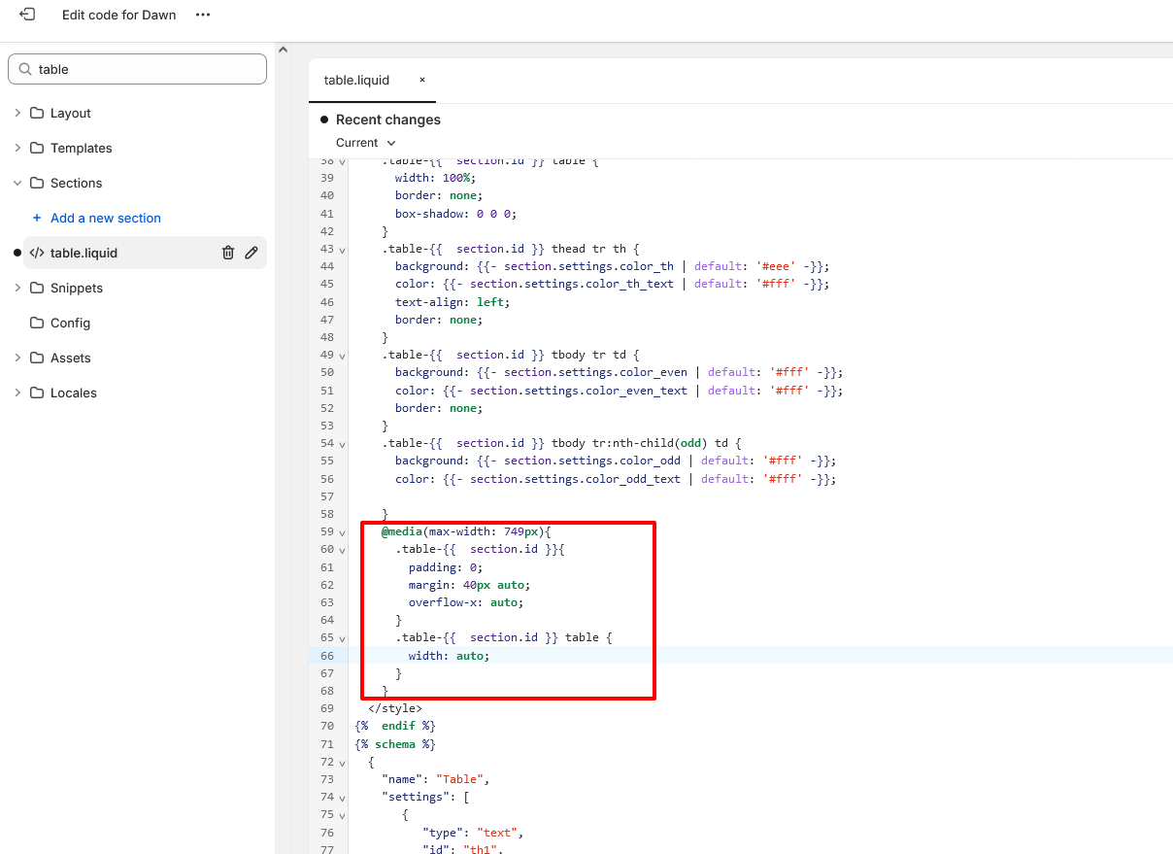Rename table.liquid using the pencil icon
Image resolution: width=1173 pixels, height=854 pixels.
(251, 253)
